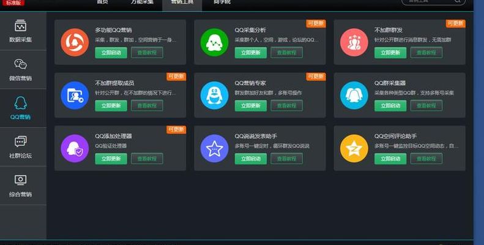The height and width of the screenshot is (245, 484).
Task: View tutorial for 多功能QQ营销
Action: click(x=147, y=53)
